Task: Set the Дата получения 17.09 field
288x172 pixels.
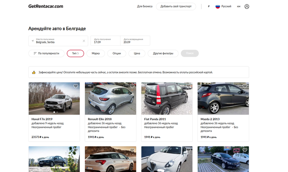Action: [105, 41]
